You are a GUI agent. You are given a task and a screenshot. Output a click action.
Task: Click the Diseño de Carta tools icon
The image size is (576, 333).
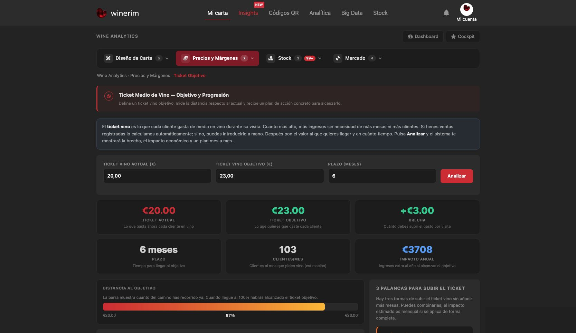coord(108,58)
